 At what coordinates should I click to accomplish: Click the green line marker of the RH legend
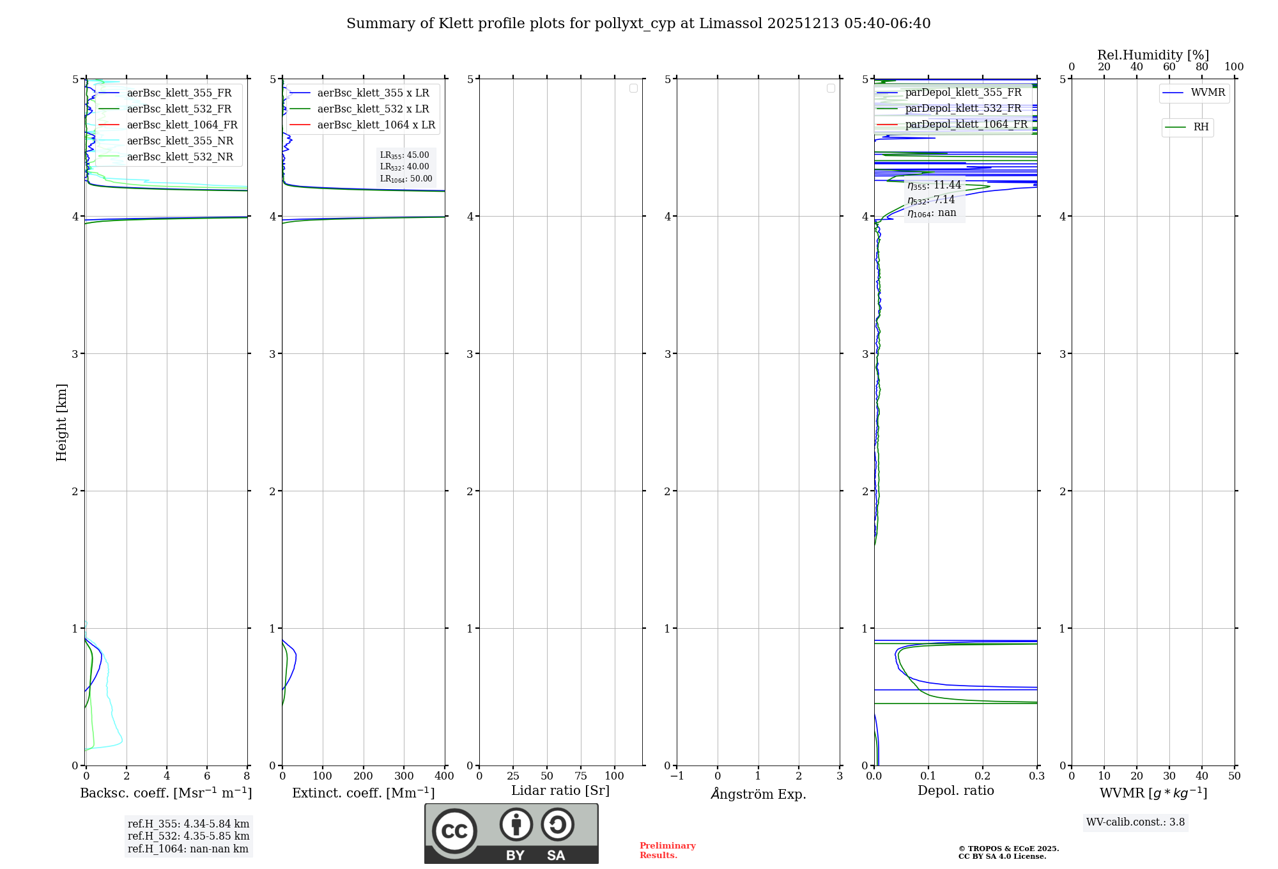tap(1175, 127)
